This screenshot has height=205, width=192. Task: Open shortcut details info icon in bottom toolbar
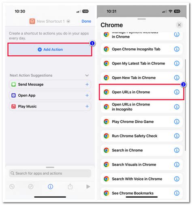coord(50,187)
